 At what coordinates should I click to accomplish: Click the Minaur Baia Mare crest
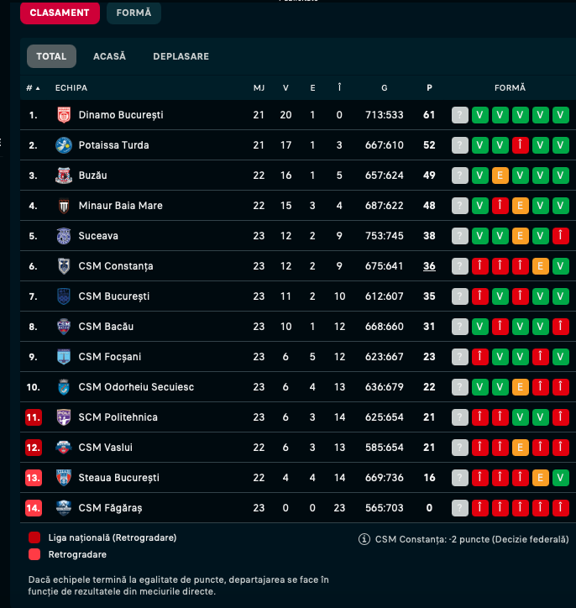coord(64,206)
